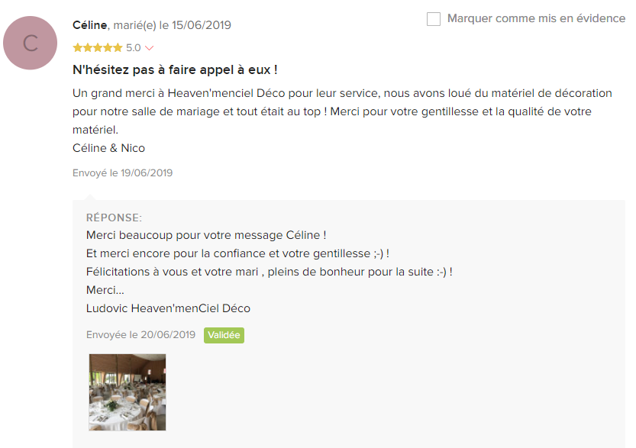
Task: Expand rating details with the pink chevron
Action: tap(149, 48)
